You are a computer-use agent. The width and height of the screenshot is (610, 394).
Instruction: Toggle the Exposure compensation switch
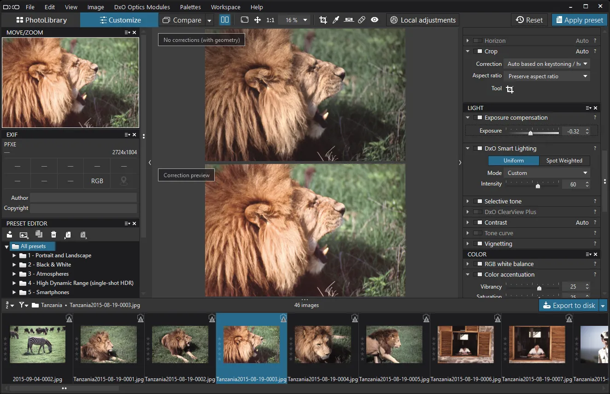[x=478, y=118]
